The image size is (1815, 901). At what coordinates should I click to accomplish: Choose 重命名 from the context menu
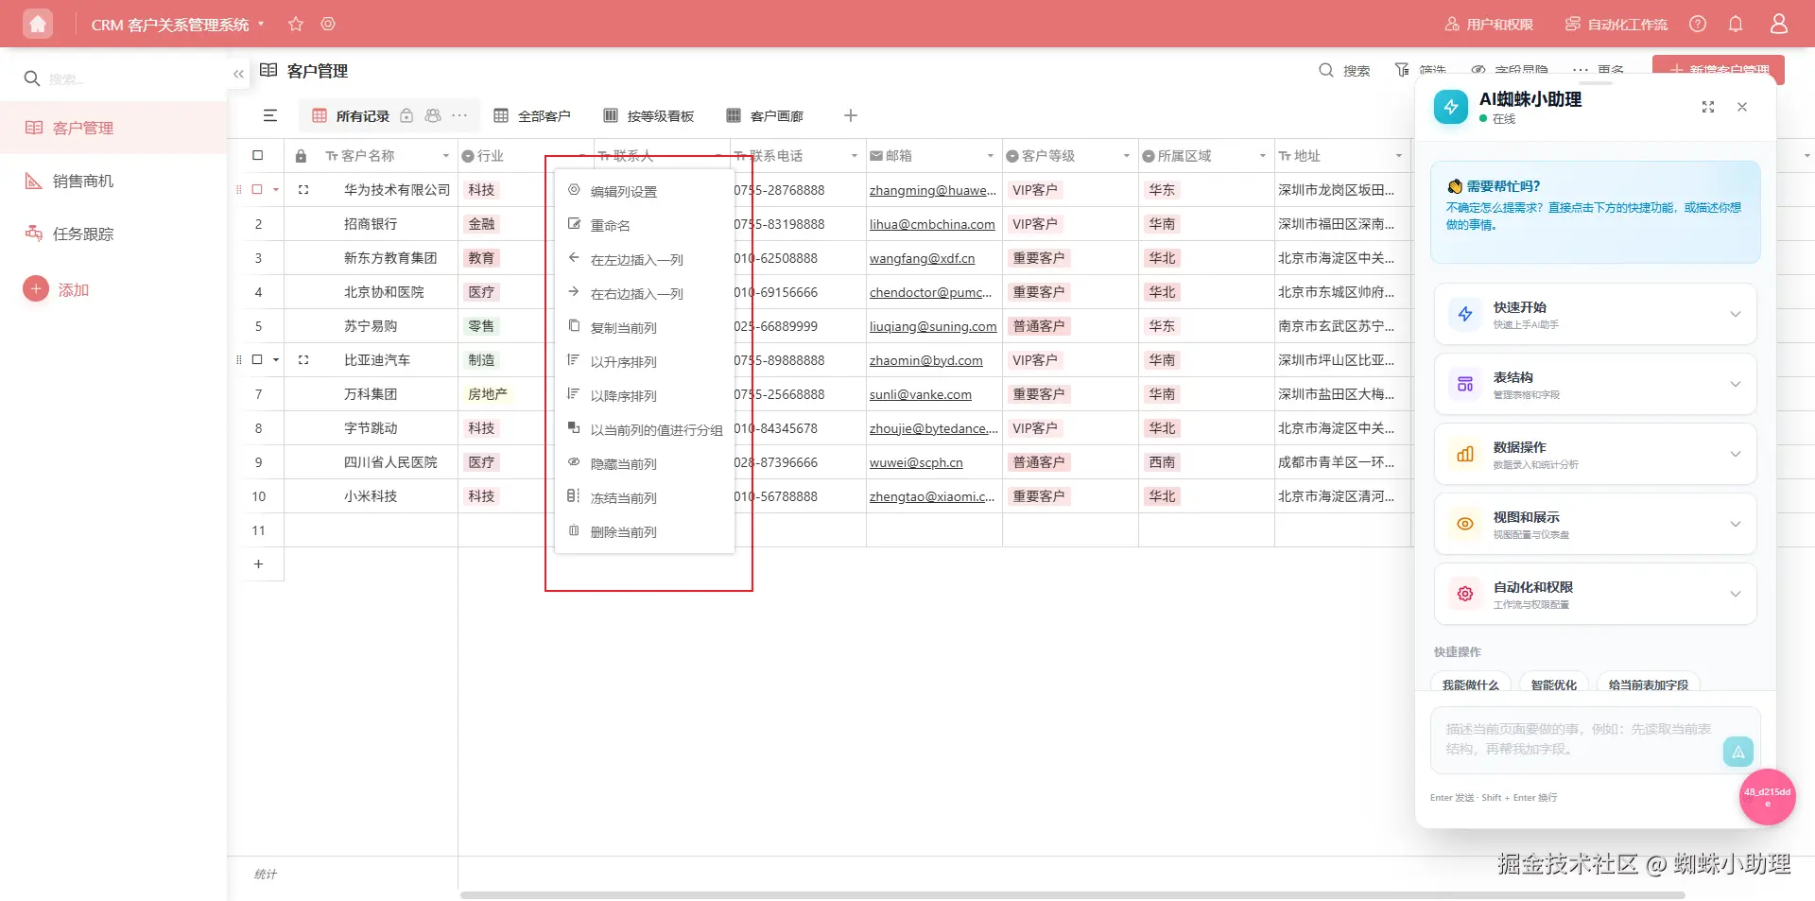pyautogui.click(x=645, y=225)
